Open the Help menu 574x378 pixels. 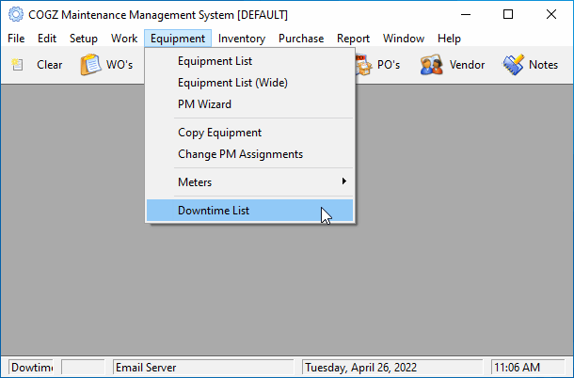click(x=449, y=39)
